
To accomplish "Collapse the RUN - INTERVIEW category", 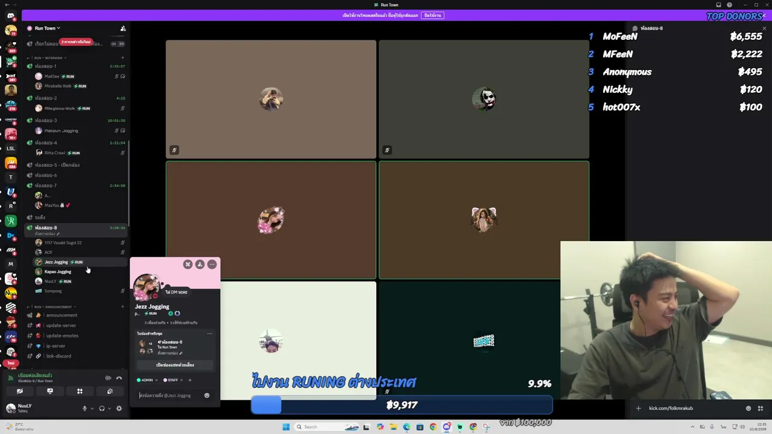I will (48, 58).
